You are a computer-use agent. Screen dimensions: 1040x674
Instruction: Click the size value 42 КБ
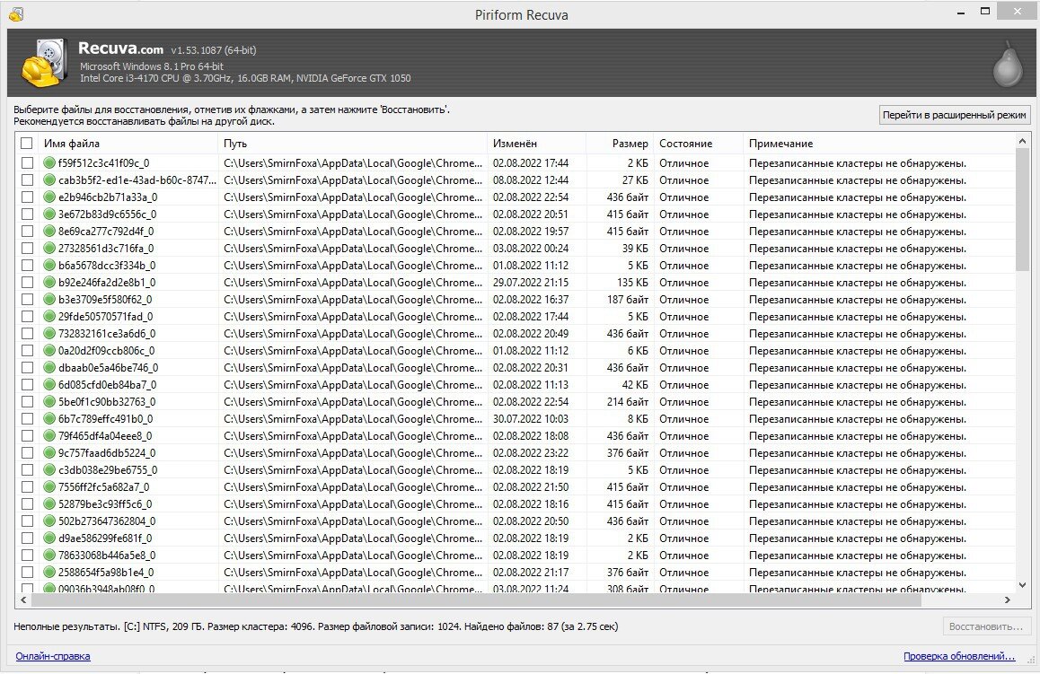coord(635,384)
